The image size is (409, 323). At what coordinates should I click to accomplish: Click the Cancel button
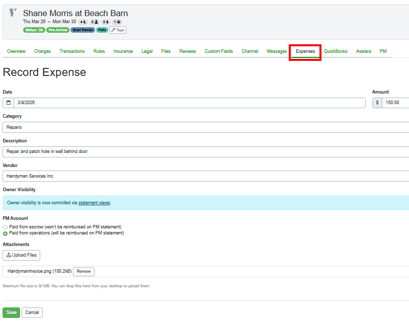point(32,312)
